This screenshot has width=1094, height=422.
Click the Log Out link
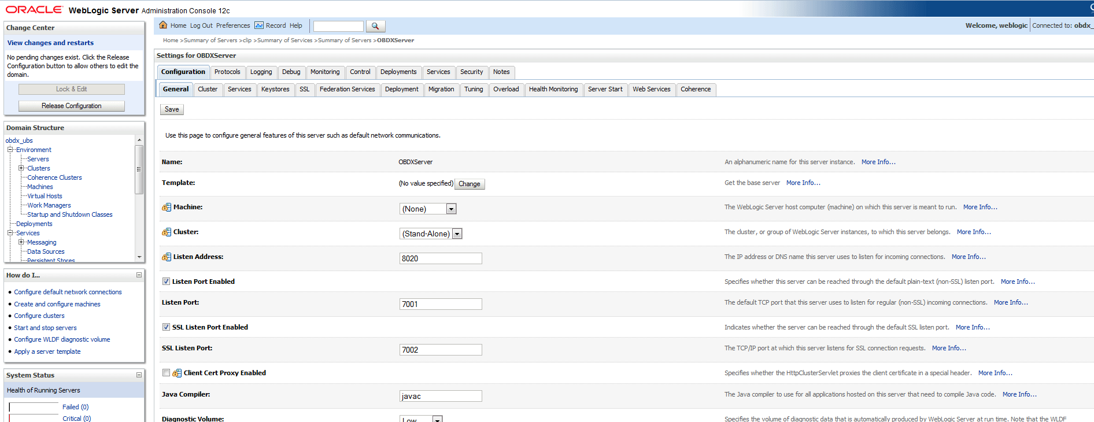tap(201, 25)
